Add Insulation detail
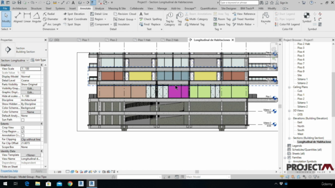Image resolution: width=335 pixels, height=188 pixels. tap(121, 25)
